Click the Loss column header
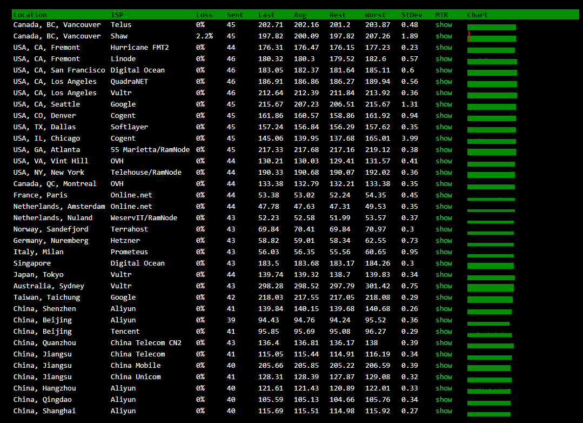 pyautogui.click(x=204, y=15)
